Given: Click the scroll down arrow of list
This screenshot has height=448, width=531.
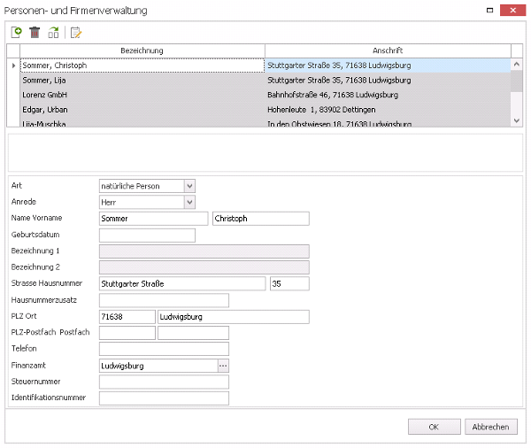Looking at the screenshot, I should (x=517, y=120).
